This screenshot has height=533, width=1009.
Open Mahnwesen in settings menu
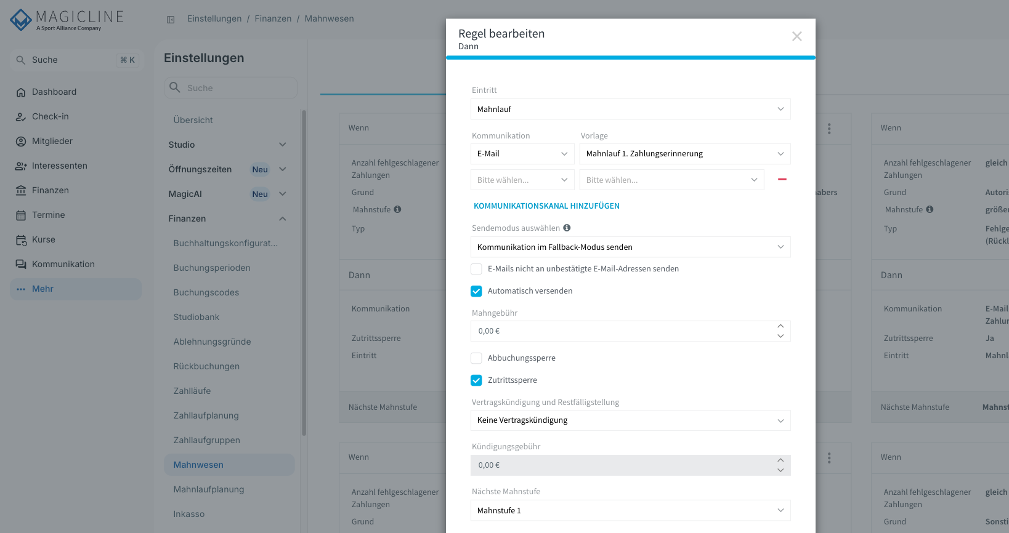click(229, 465)
